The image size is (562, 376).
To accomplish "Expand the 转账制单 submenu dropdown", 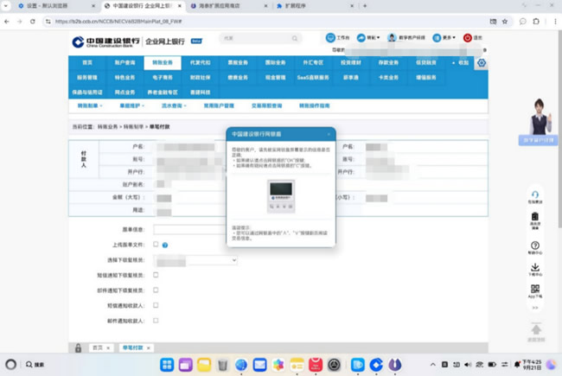I will (90, 105).
